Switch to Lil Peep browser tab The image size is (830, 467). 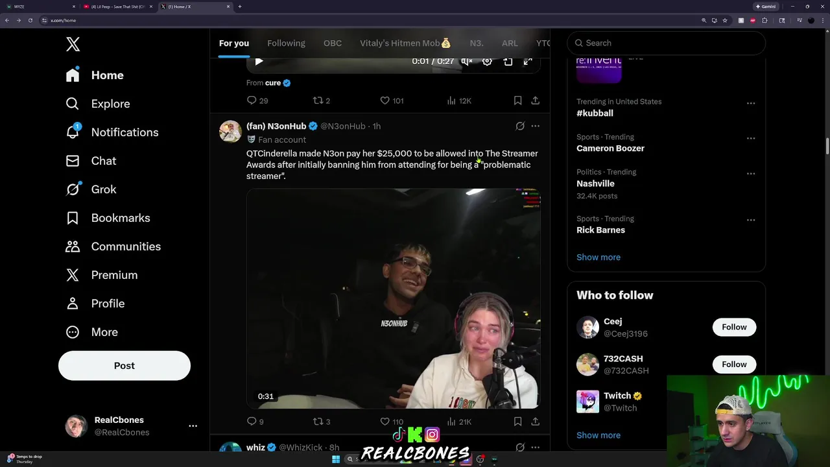pyautogui.click(x=118, y=6)
